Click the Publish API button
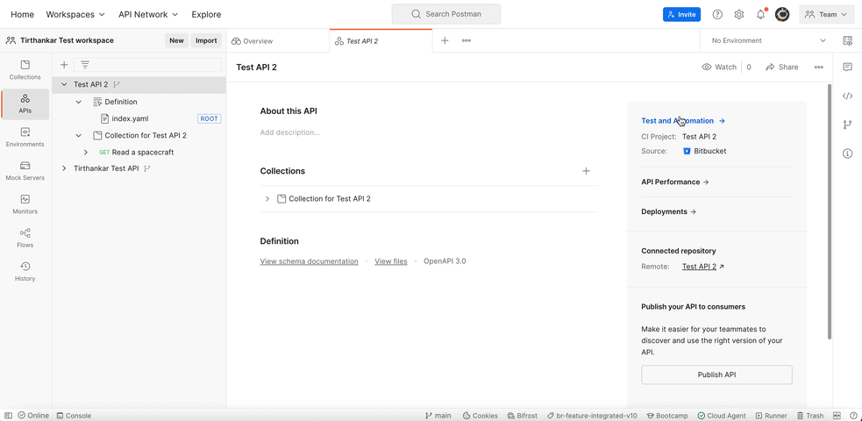 point(716,375)
